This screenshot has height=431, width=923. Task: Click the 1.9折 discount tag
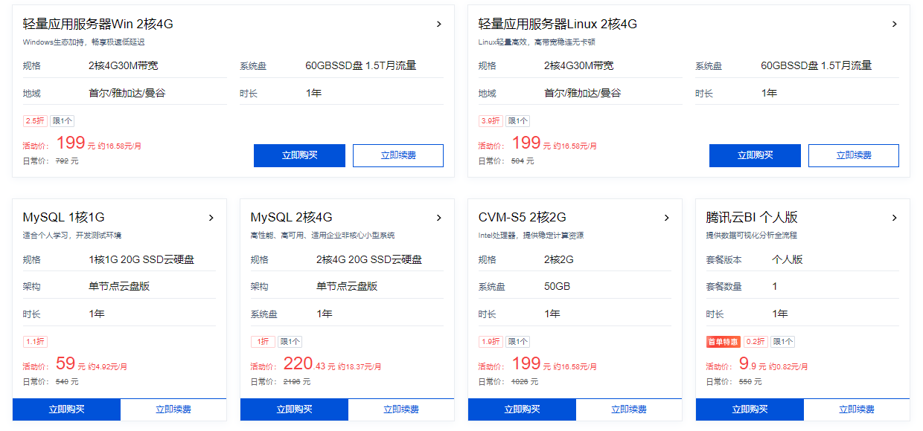491,342
